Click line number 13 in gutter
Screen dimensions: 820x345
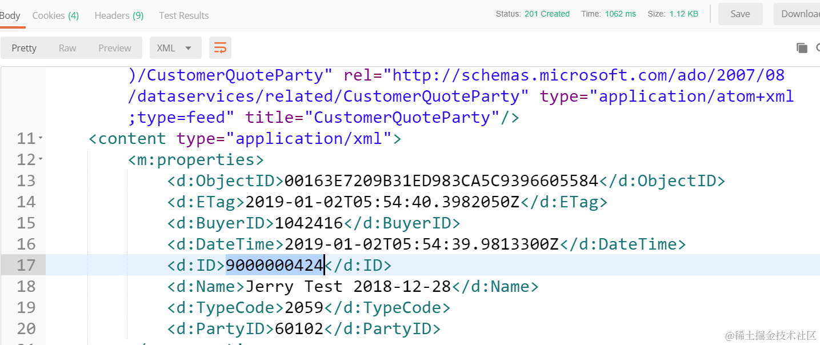pyautogui.click(x=26, y=181)
